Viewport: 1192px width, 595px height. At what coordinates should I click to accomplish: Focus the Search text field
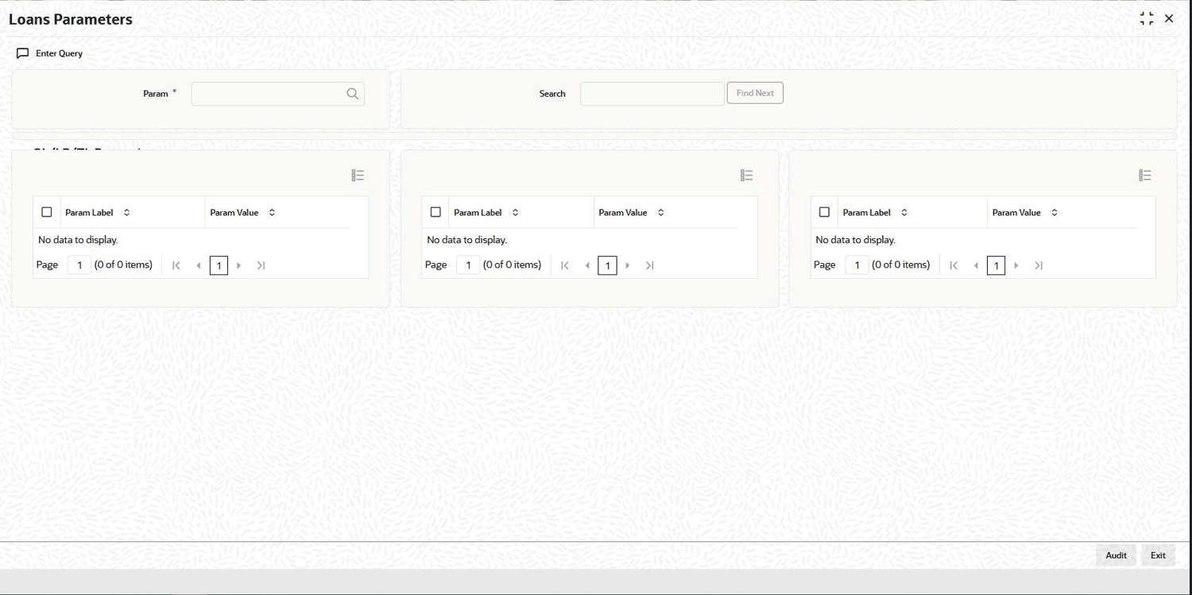652,94
